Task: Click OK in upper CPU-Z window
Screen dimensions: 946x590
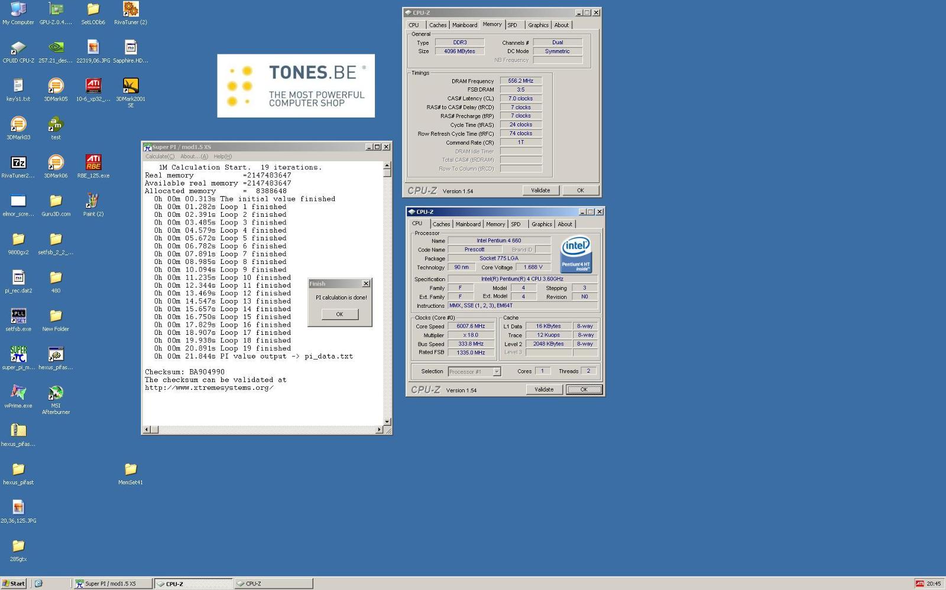Action: pos(580,190)
